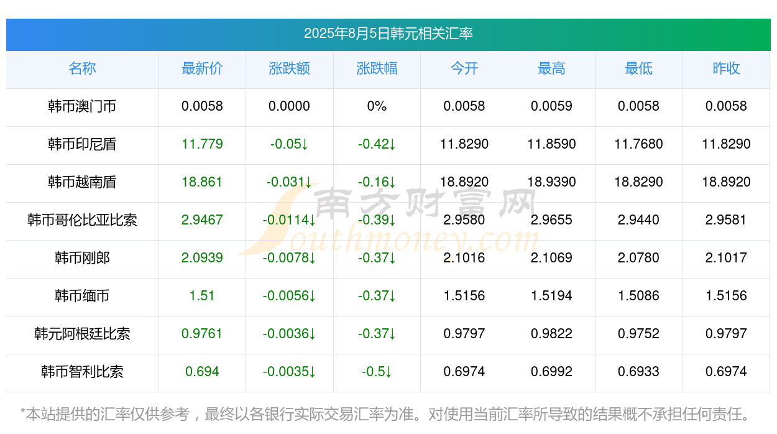Image resolution: width=777 pixels, height=434 pixels.
Task: Select latest price 11.779 for 韩币印尼盾
Action: click(x=202, y=144)
